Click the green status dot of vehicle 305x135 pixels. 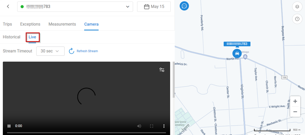tap(22, 7)
